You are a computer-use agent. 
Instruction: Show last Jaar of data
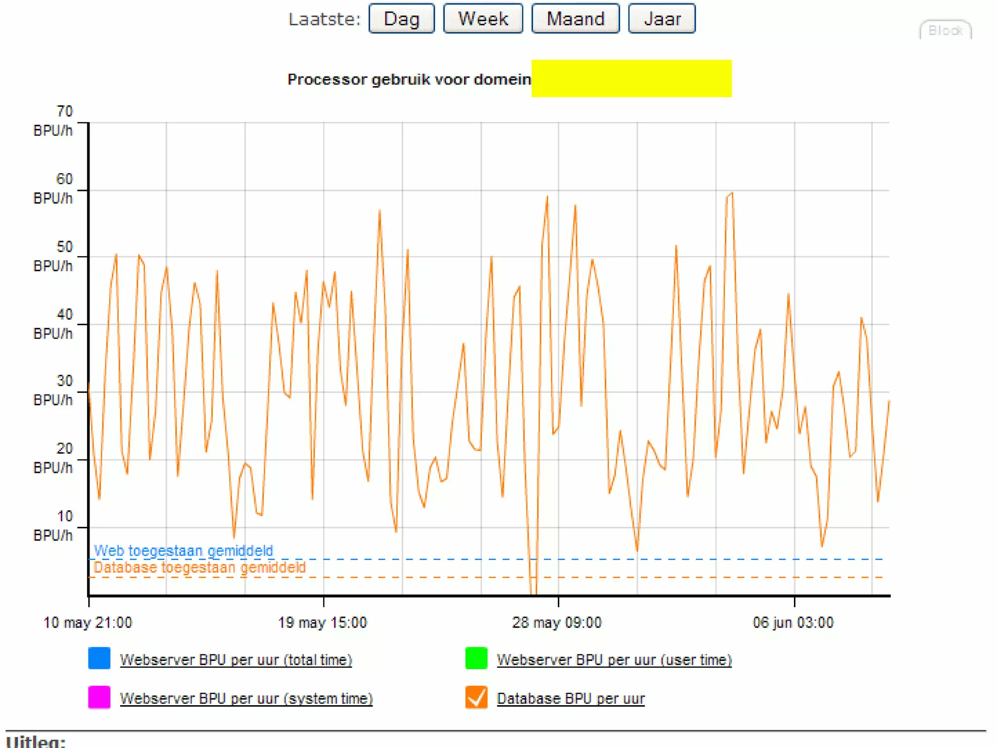click(662, 19)
